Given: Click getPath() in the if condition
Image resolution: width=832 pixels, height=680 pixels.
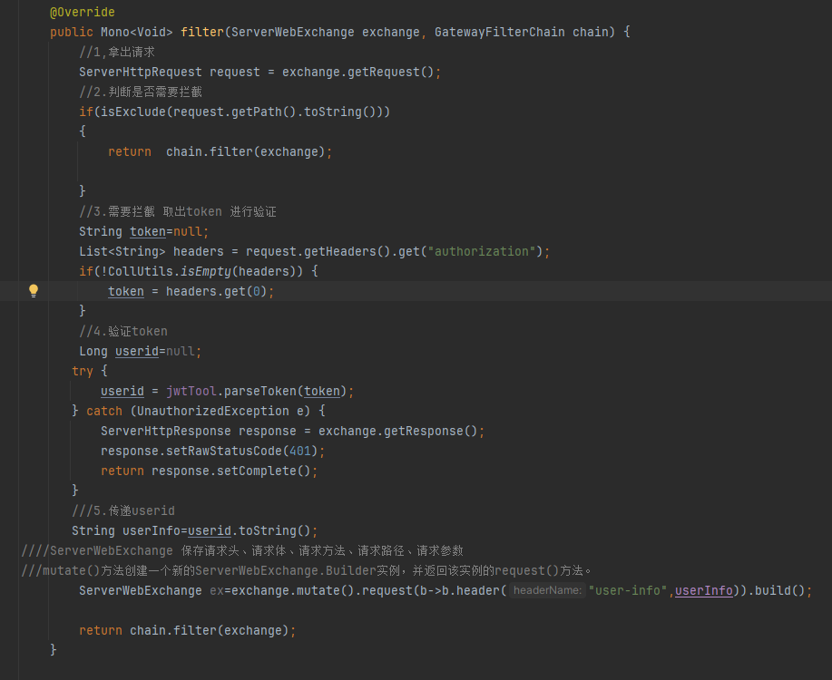Looking at the screenshot, I should pos(264,112).
